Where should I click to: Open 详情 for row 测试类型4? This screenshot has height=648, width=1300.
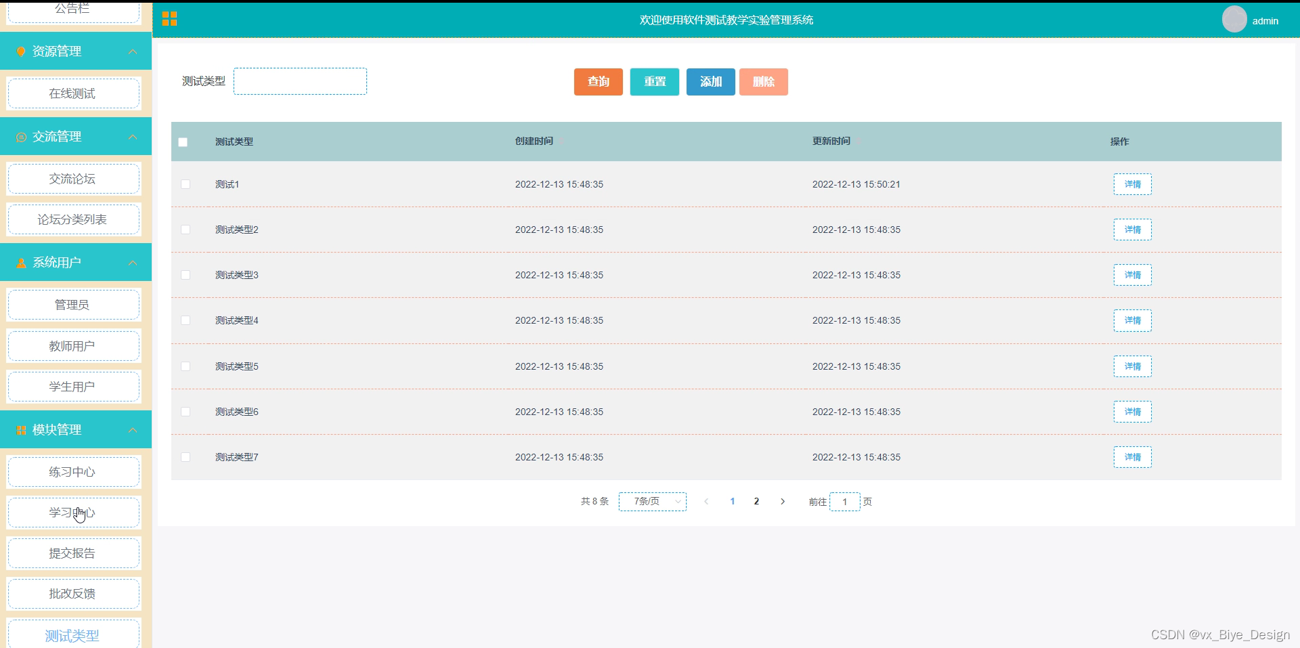[1133, 320]
